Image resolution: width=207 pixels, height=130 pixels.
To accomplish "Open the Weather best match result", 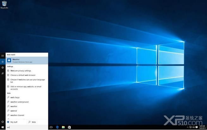I will (x=27, y=60).
